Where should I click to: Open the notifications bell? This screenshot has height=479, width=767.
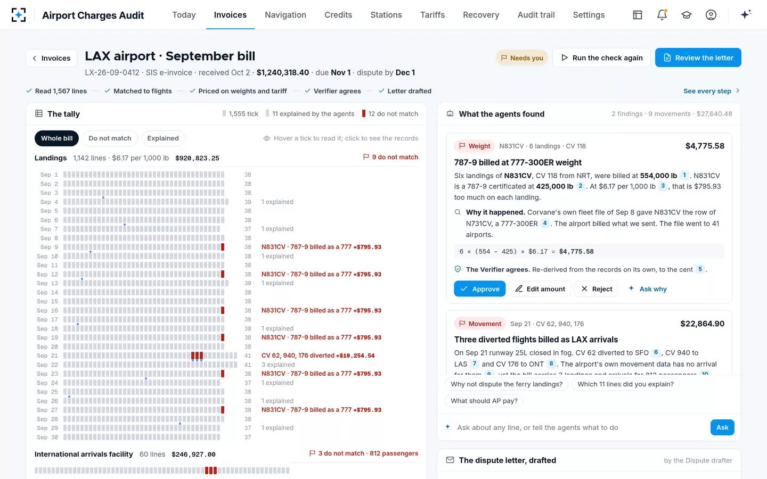coord(662,15)
